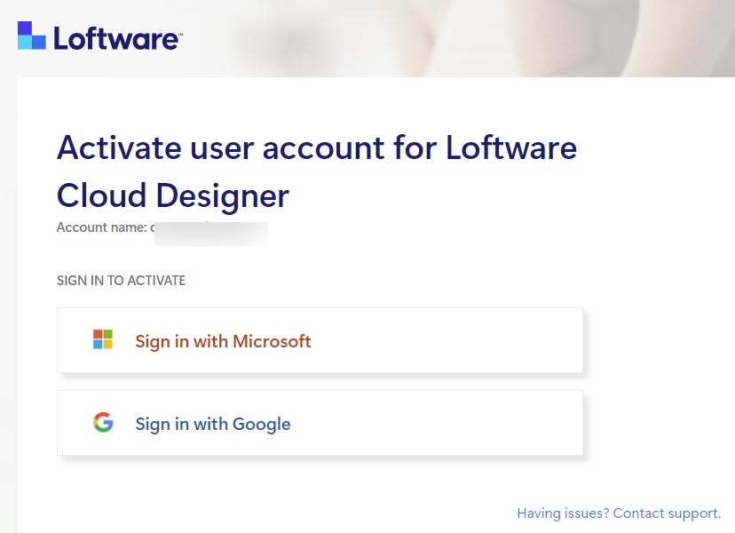Viewport: 735px width, 533px height.
Task: Click the Google G logo icon
Action: 103,422
